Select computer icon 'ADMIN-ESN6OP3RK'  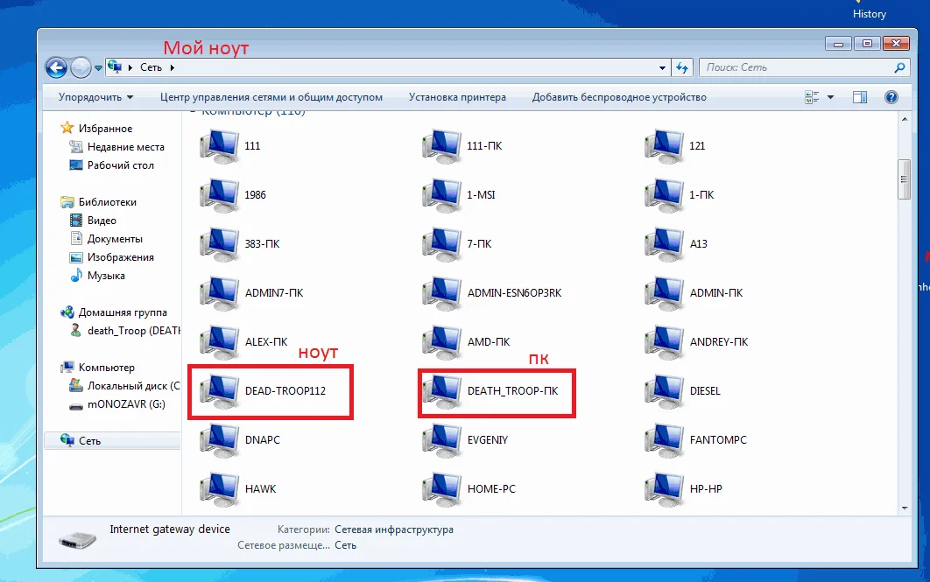coord(442,293)
